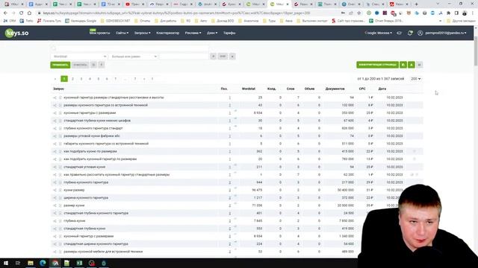Viewport: 478px width, 268px height.
Task: Open the Кластеризатор menu item
Action: (167, 33)
